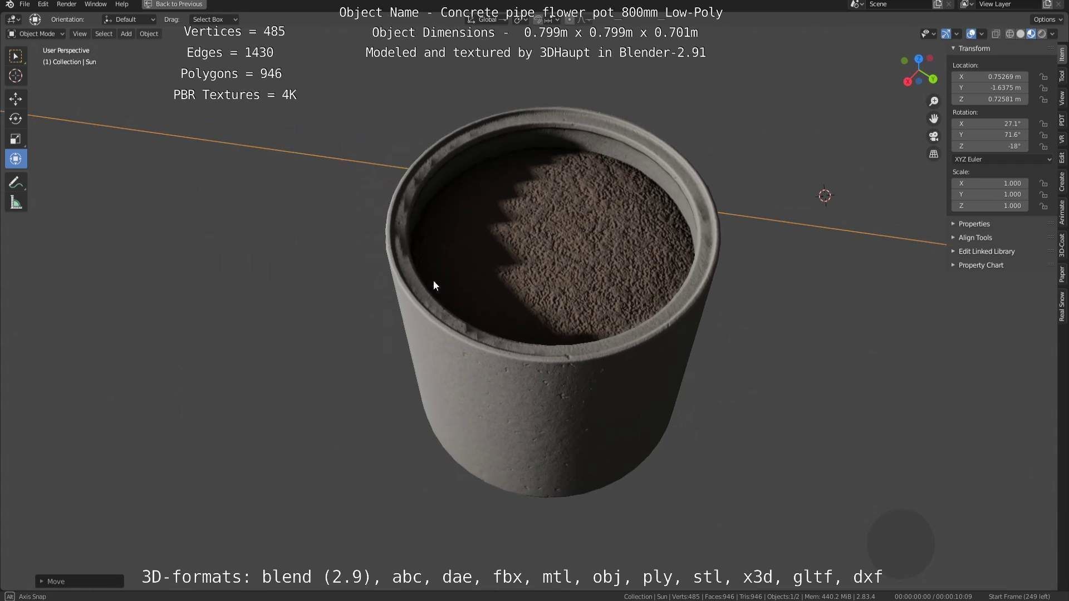
Task: Click the pivot/tool settings icon in the header
Action: point(35,19)
